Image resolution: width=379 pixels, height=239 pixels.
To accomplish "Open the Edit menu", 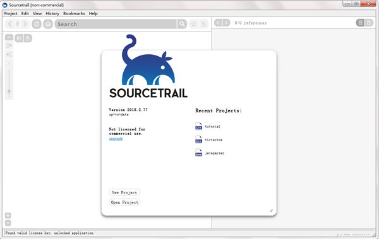I will click(25, 13).
